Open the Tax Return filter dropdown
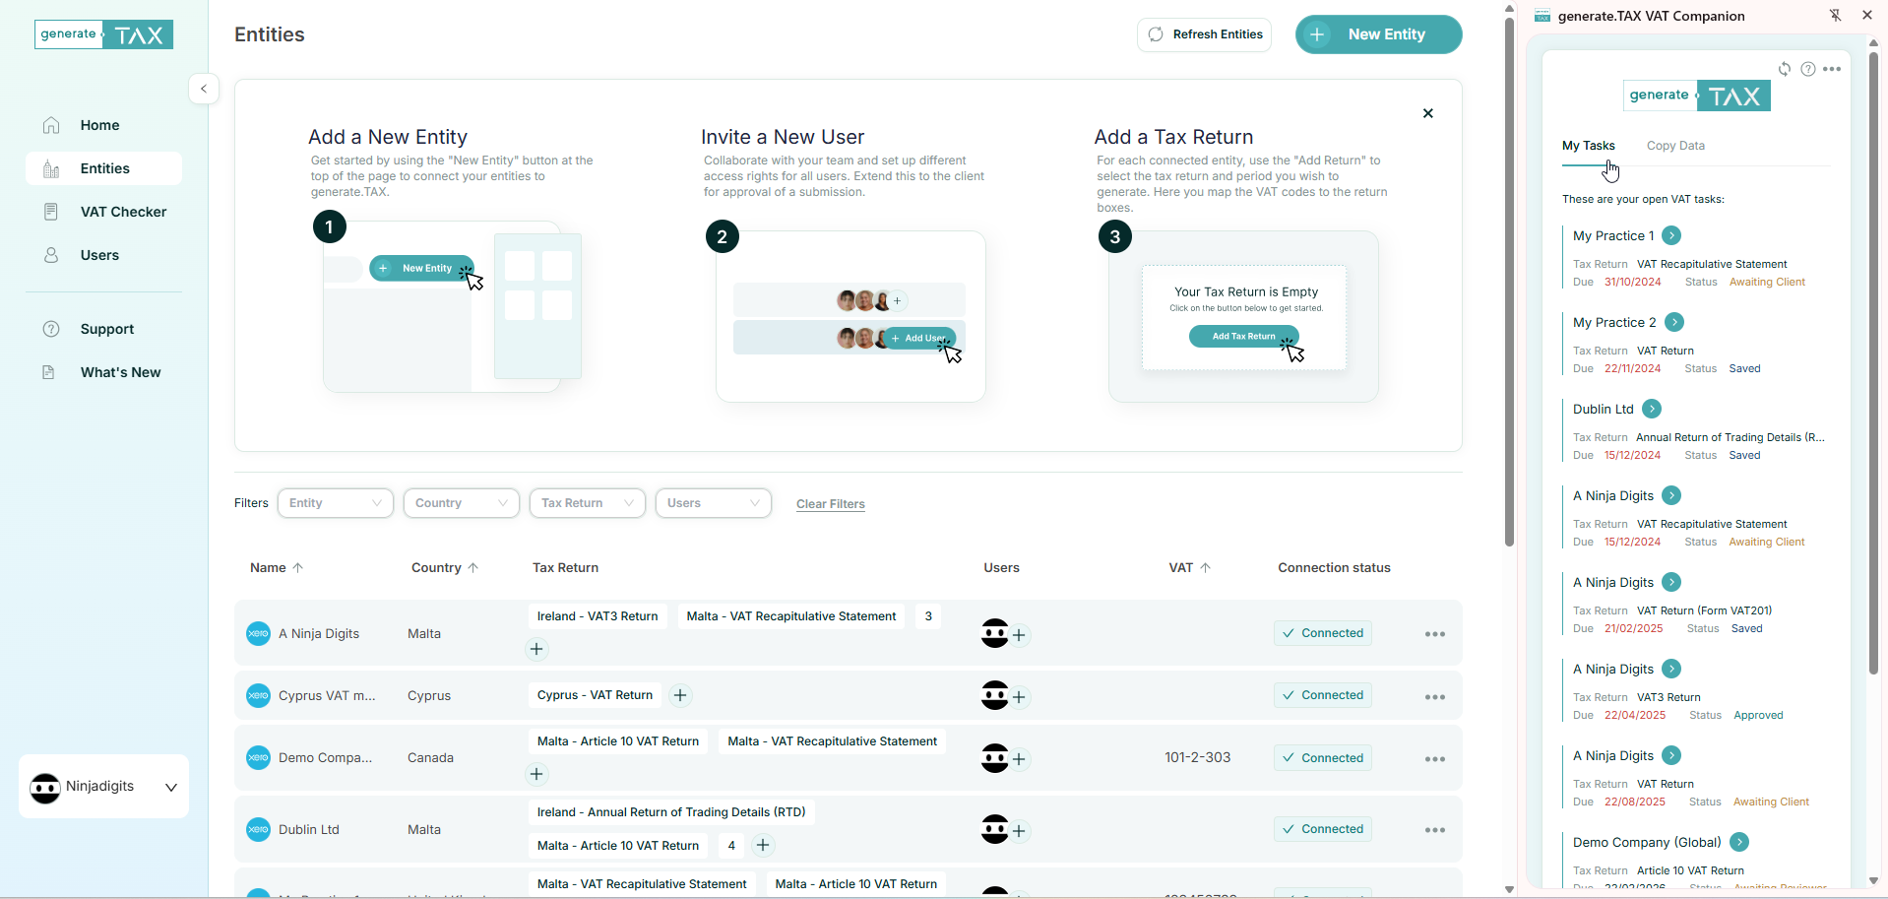 pos(587,503)
